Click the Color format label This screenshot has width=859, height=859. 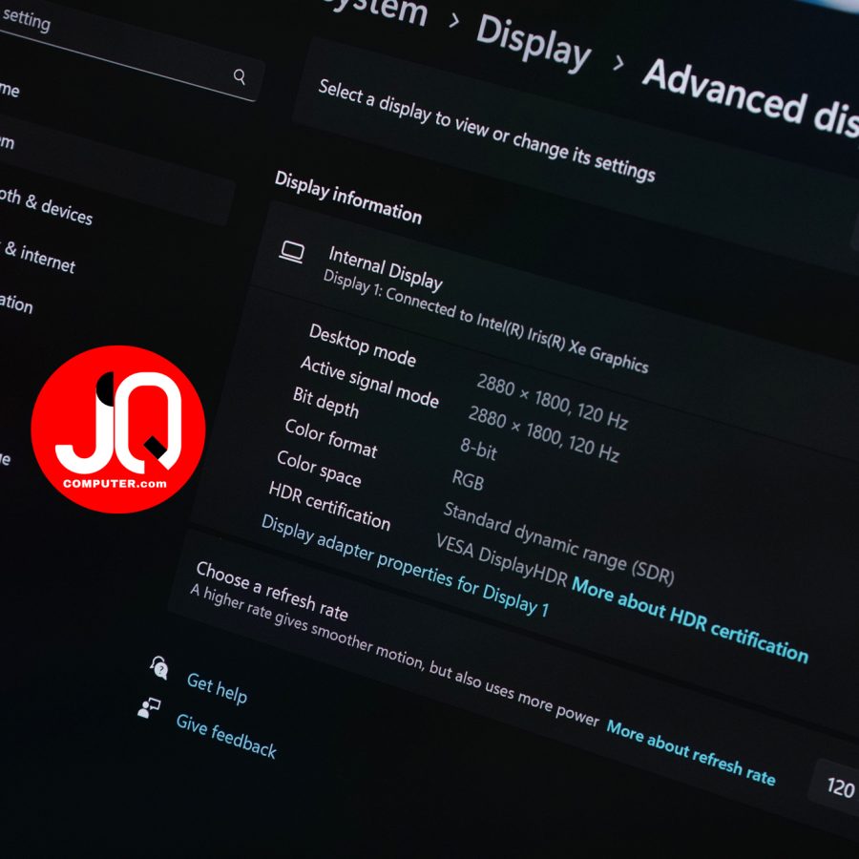[x=331, y=438]
